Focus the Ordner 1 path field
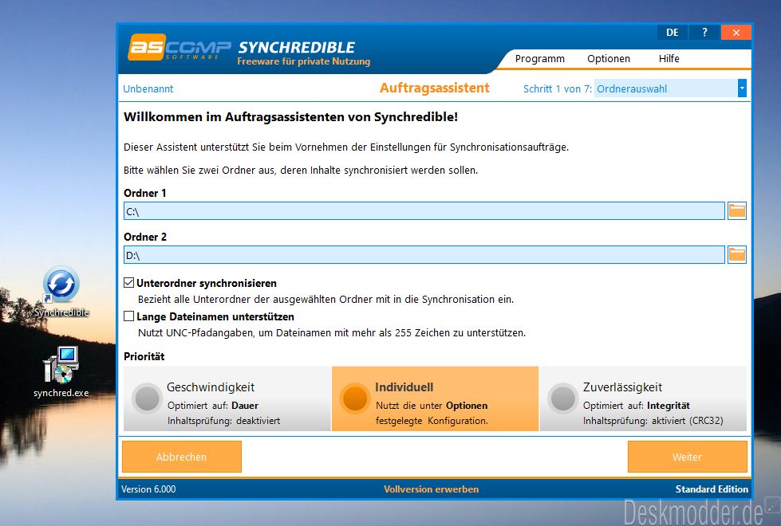This screenshot has height=526, width=781. click(424, 211)
